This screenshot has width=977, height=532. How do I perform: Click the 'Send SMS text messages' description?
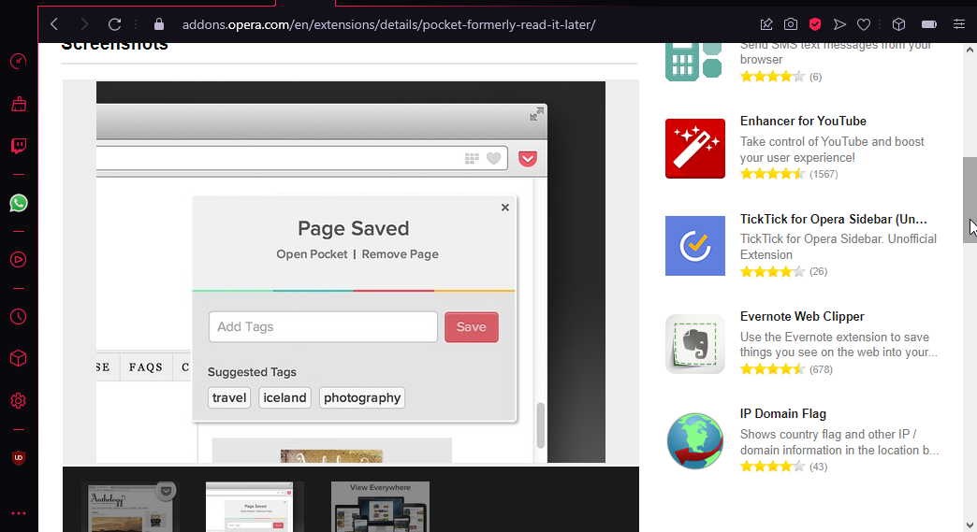click(835, 51)
